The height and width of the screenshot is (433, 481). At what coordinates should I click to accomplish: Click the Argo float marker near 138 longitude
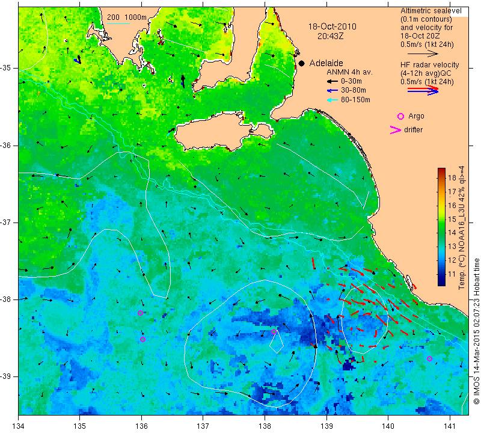(x=274, y=331)
